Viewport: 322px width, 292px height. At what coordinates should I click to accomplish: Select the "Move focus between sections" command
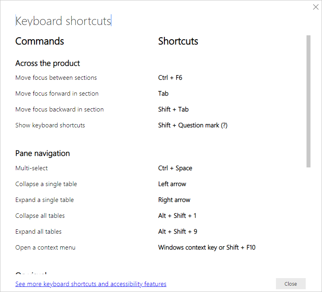(x=56, y=77)
